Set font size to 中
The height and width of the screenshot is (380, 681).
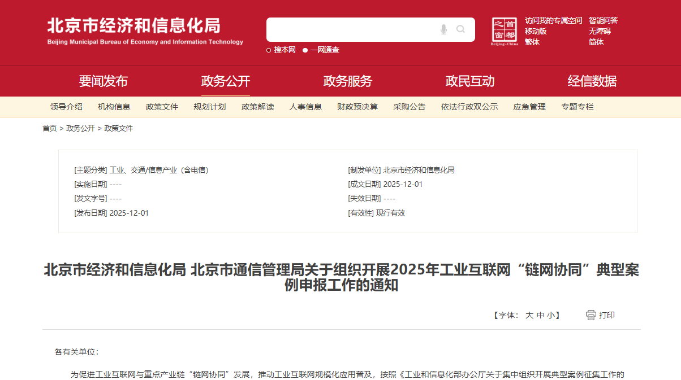point(540,315)
